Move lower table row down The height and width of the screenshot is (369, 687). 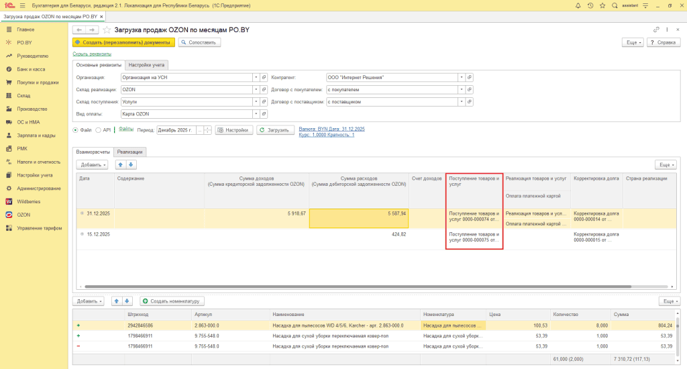point(127,301)
